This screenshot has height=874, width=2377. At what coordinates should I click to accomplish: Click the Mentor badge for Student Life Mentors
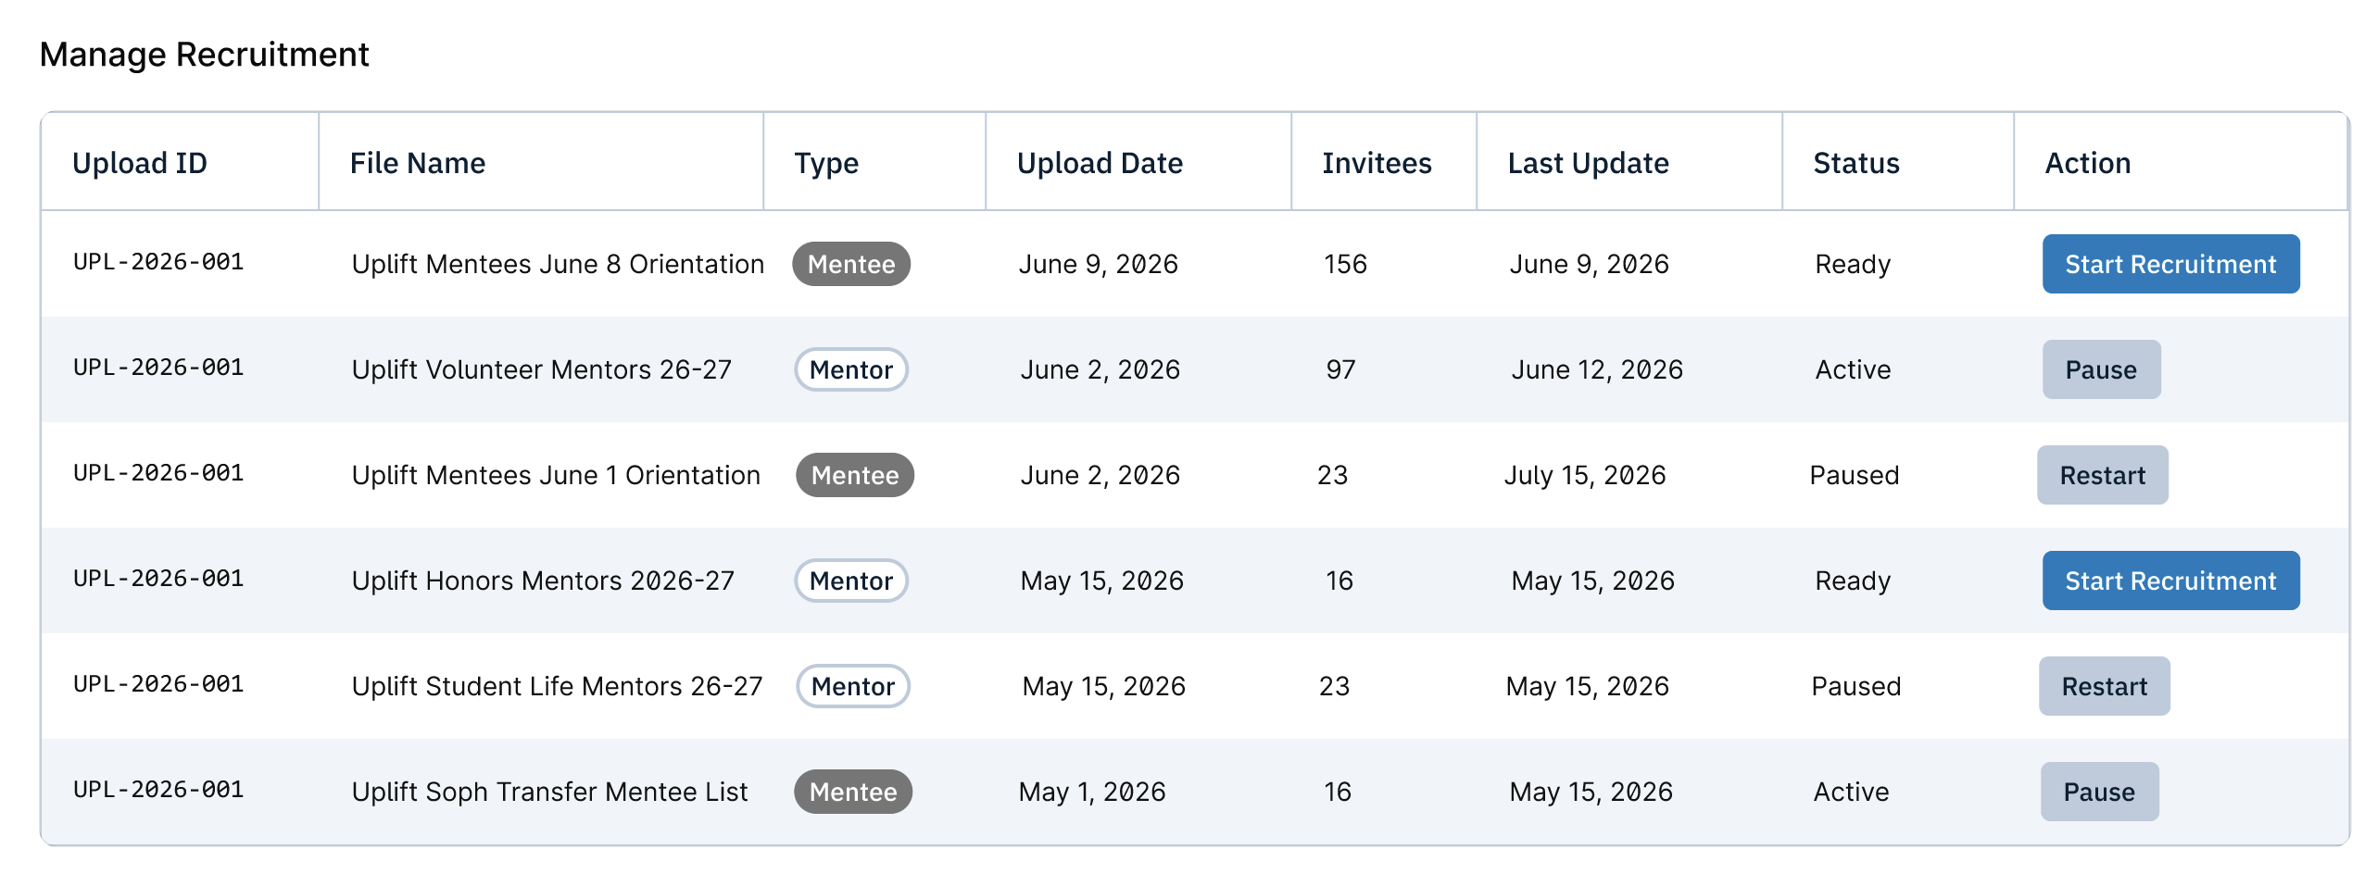[853, 686]
